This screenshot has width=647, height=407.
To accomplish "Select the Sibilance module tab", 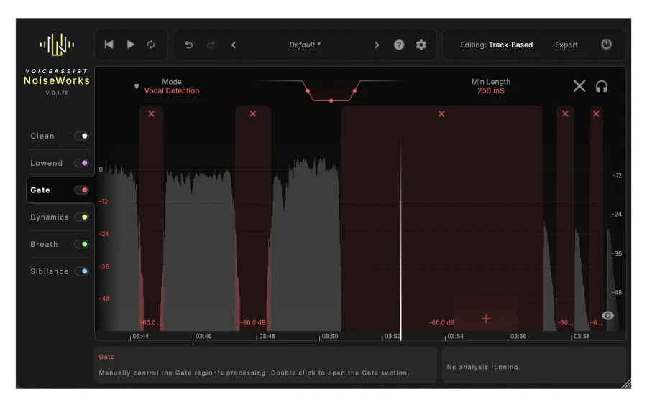I will [49, 271].
